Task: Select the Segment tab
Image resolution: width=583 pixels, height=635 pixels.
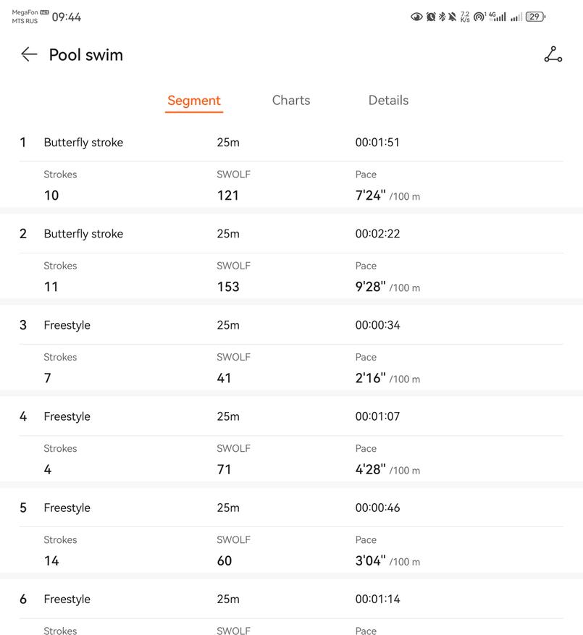Action: pyautogui.click(x=193, y=101)
